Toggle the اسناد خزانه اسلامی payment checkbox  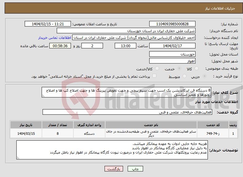click(x=154, y=76)
